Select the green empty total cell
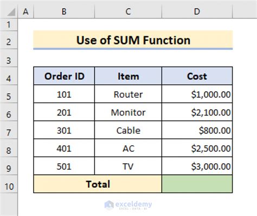This screenshot has height=216, width=257. pos(197,184)
